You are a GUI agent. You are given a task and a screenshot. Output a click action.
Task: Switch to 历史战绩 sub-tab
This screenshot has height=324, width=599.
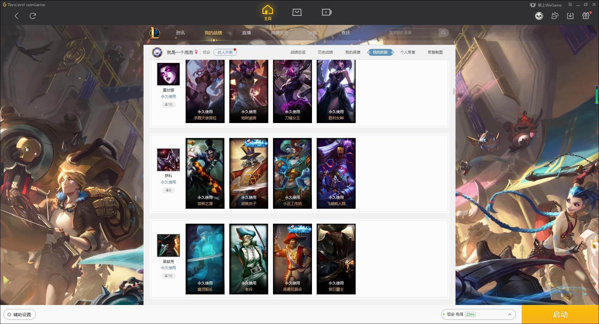325,52
